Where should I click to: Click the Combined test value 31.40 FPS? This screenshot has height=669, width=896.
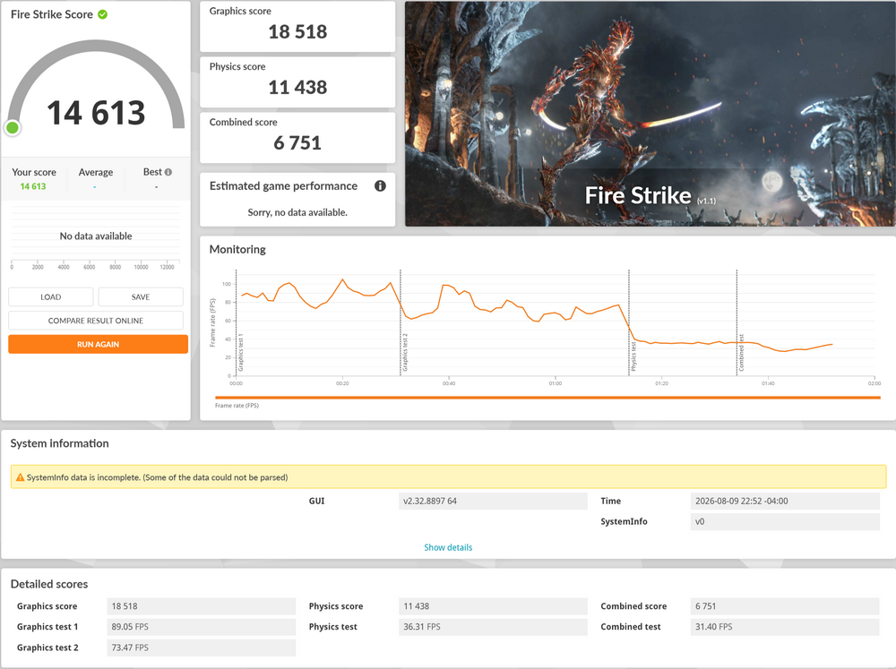(x=785, y=627)
